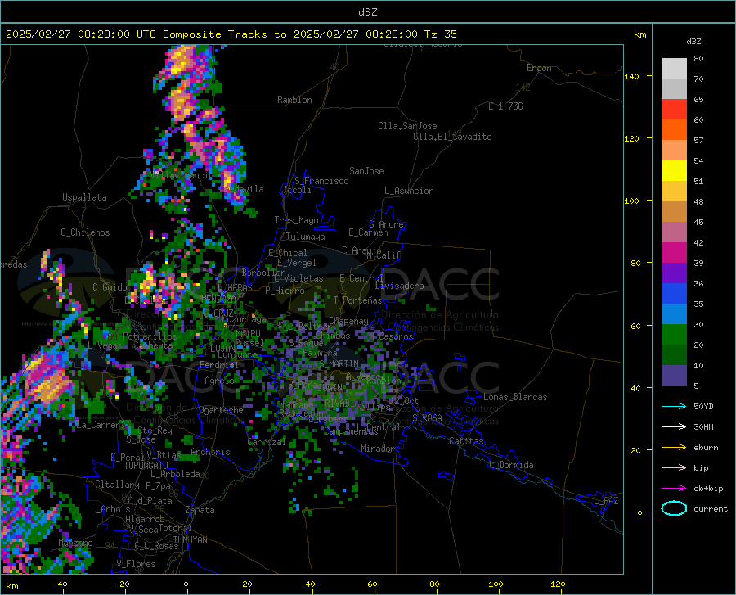Click the 'Manzano' map label
Viewport: 736px width, 595px height.
point(75,543)
